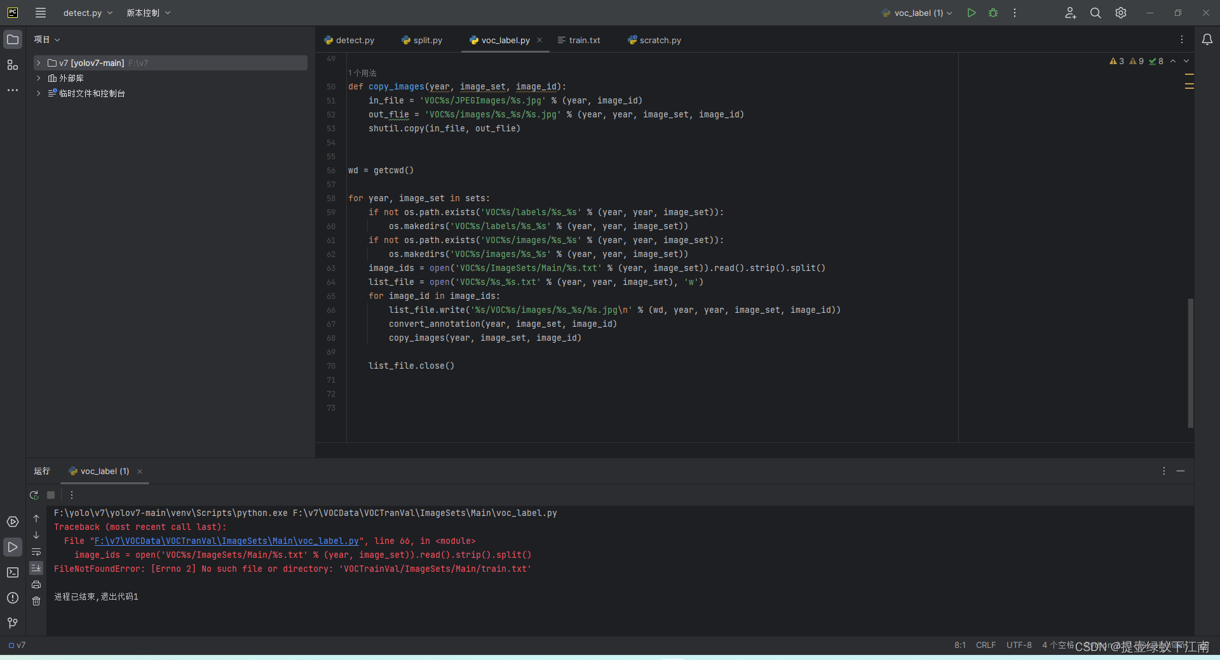Toggle soft-wrap in the run console
The width and height of the screenshot is (1220, 660).
pos(36,552)
